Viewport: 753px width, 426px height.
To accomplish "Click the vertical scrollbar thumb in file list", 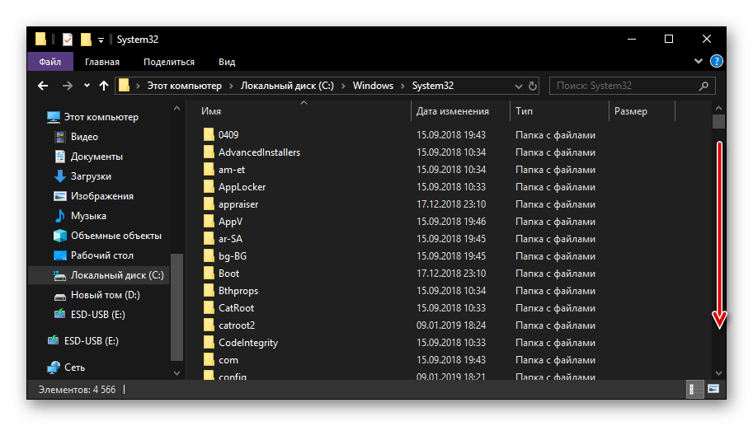I will [718, 121].
